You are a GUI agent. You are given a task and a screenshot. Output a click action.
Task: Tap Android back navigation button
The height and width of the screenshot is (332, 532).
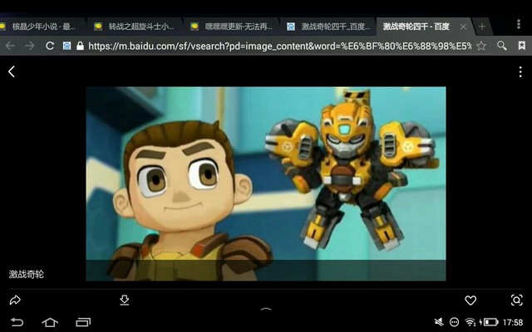click(x=17, y=322)
